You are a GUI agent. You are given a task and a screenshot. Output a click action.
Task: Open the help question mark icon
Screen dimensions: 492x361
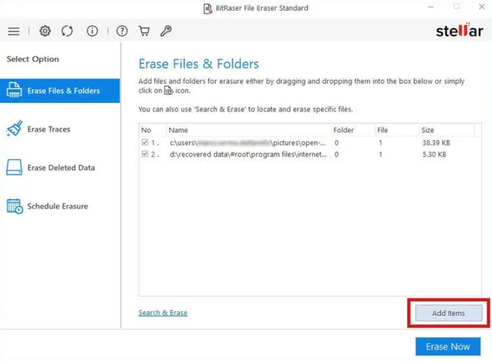coord(122,31)
